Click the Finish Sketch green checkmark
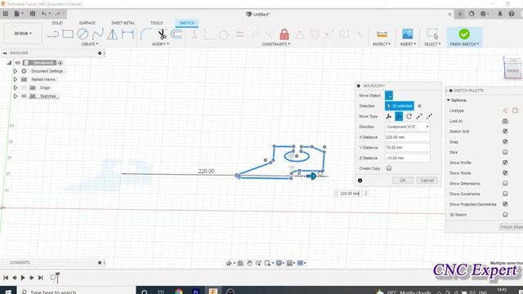Viewport: 523px width, 294px height. [464, 34]
